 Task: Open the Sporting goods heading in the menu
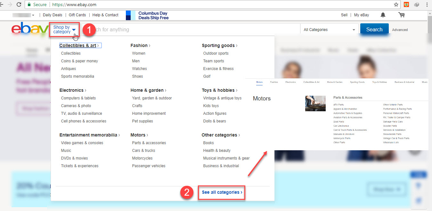tap(220, 45)
